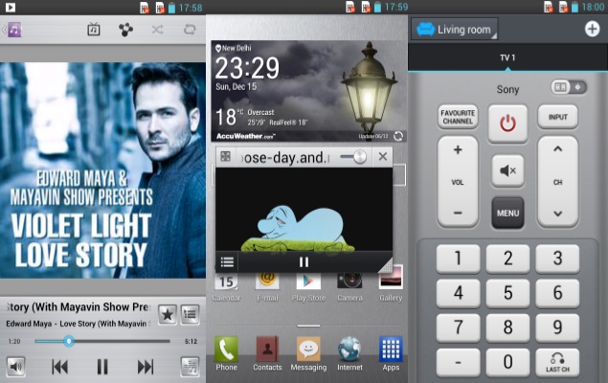Tap the battery icon in music status bar
This screenshot has width=608, height=383.
[x=171, y=8]
